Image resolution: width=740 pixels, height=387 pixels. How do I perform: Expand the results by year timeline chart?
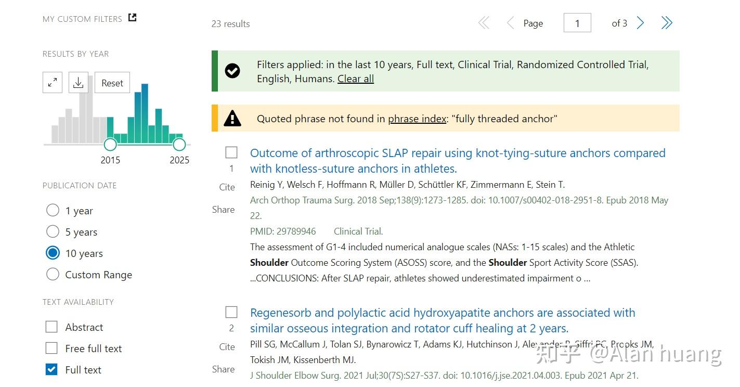(53, 83)
